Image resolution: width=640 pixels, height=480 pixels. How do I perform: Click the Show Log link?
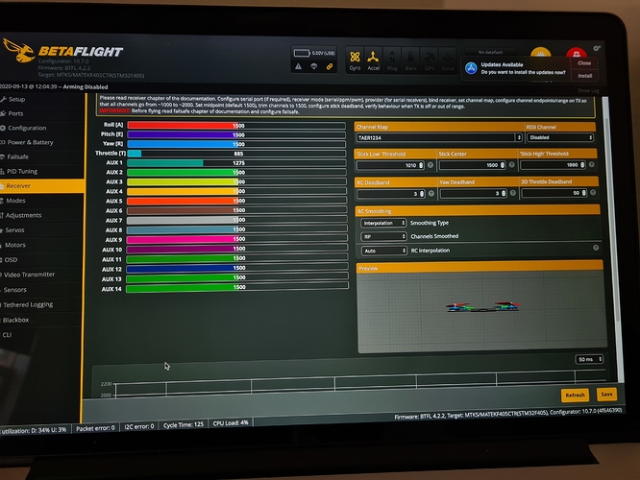click(588, 90)
